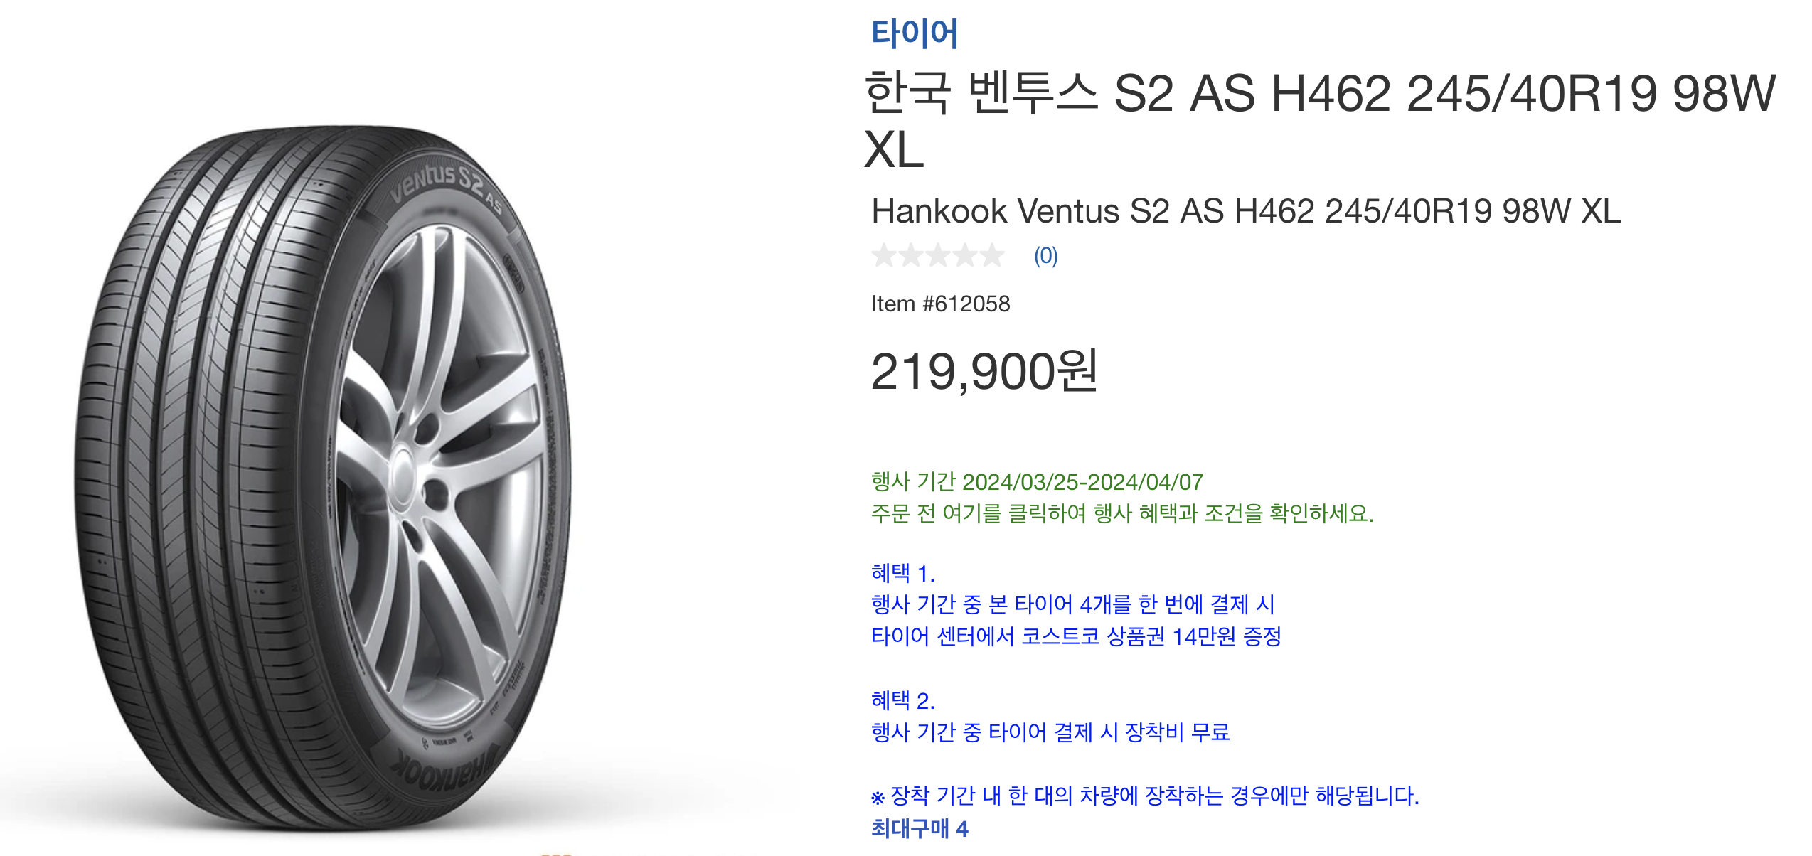This screenshot has width=1812, height=856.
Task: Click the fourth rating star
Action: click(965, 255)
